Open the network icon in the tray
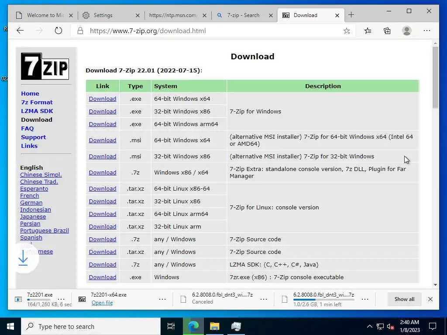This screenshot has width=447, height=335. pos(380,326)
